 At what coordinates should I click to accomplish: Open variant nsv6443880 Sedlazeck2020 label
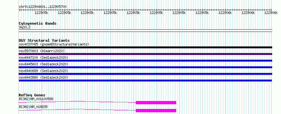click(x=44, y=77)
